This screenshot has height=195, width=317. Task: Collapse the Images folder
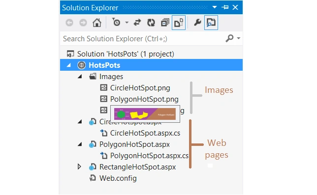(x=80, y=77)
